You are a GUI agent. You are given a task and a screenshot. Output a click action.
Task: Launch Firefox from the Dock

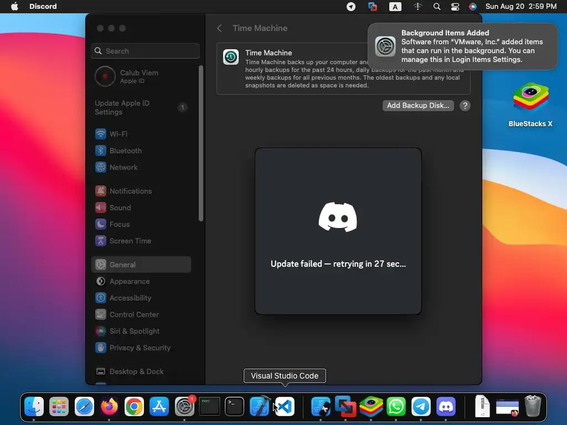[109, 407]
